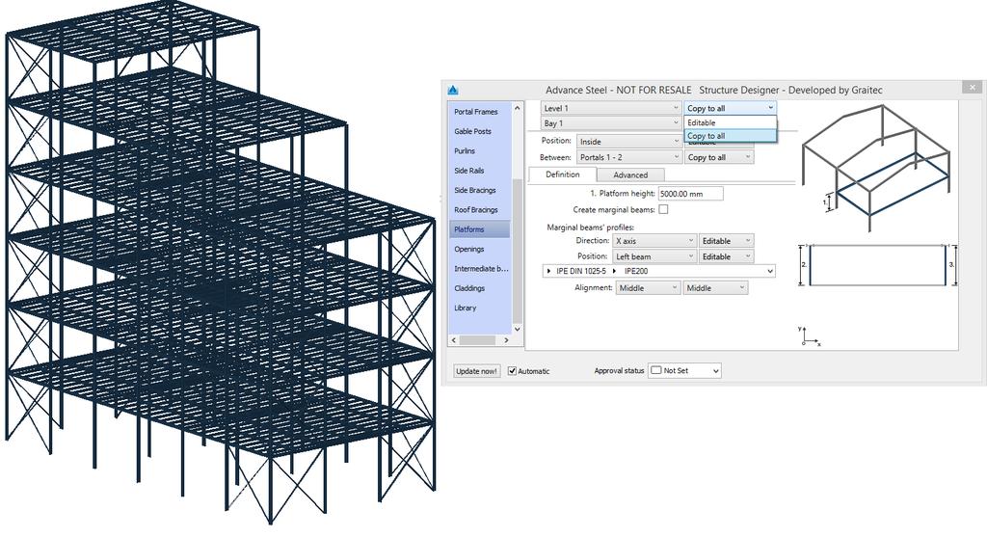The image size is (987, 536).
Task: Open the IPE200 profile selector dropdown
Action: pos(769,272)
